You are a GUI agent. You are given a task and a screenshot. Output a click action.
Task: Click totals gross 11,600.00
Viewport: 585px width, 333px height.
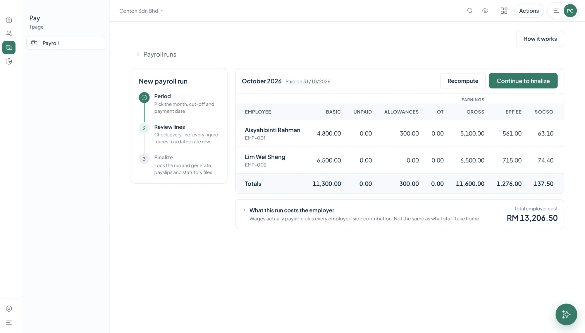point(470,184)
